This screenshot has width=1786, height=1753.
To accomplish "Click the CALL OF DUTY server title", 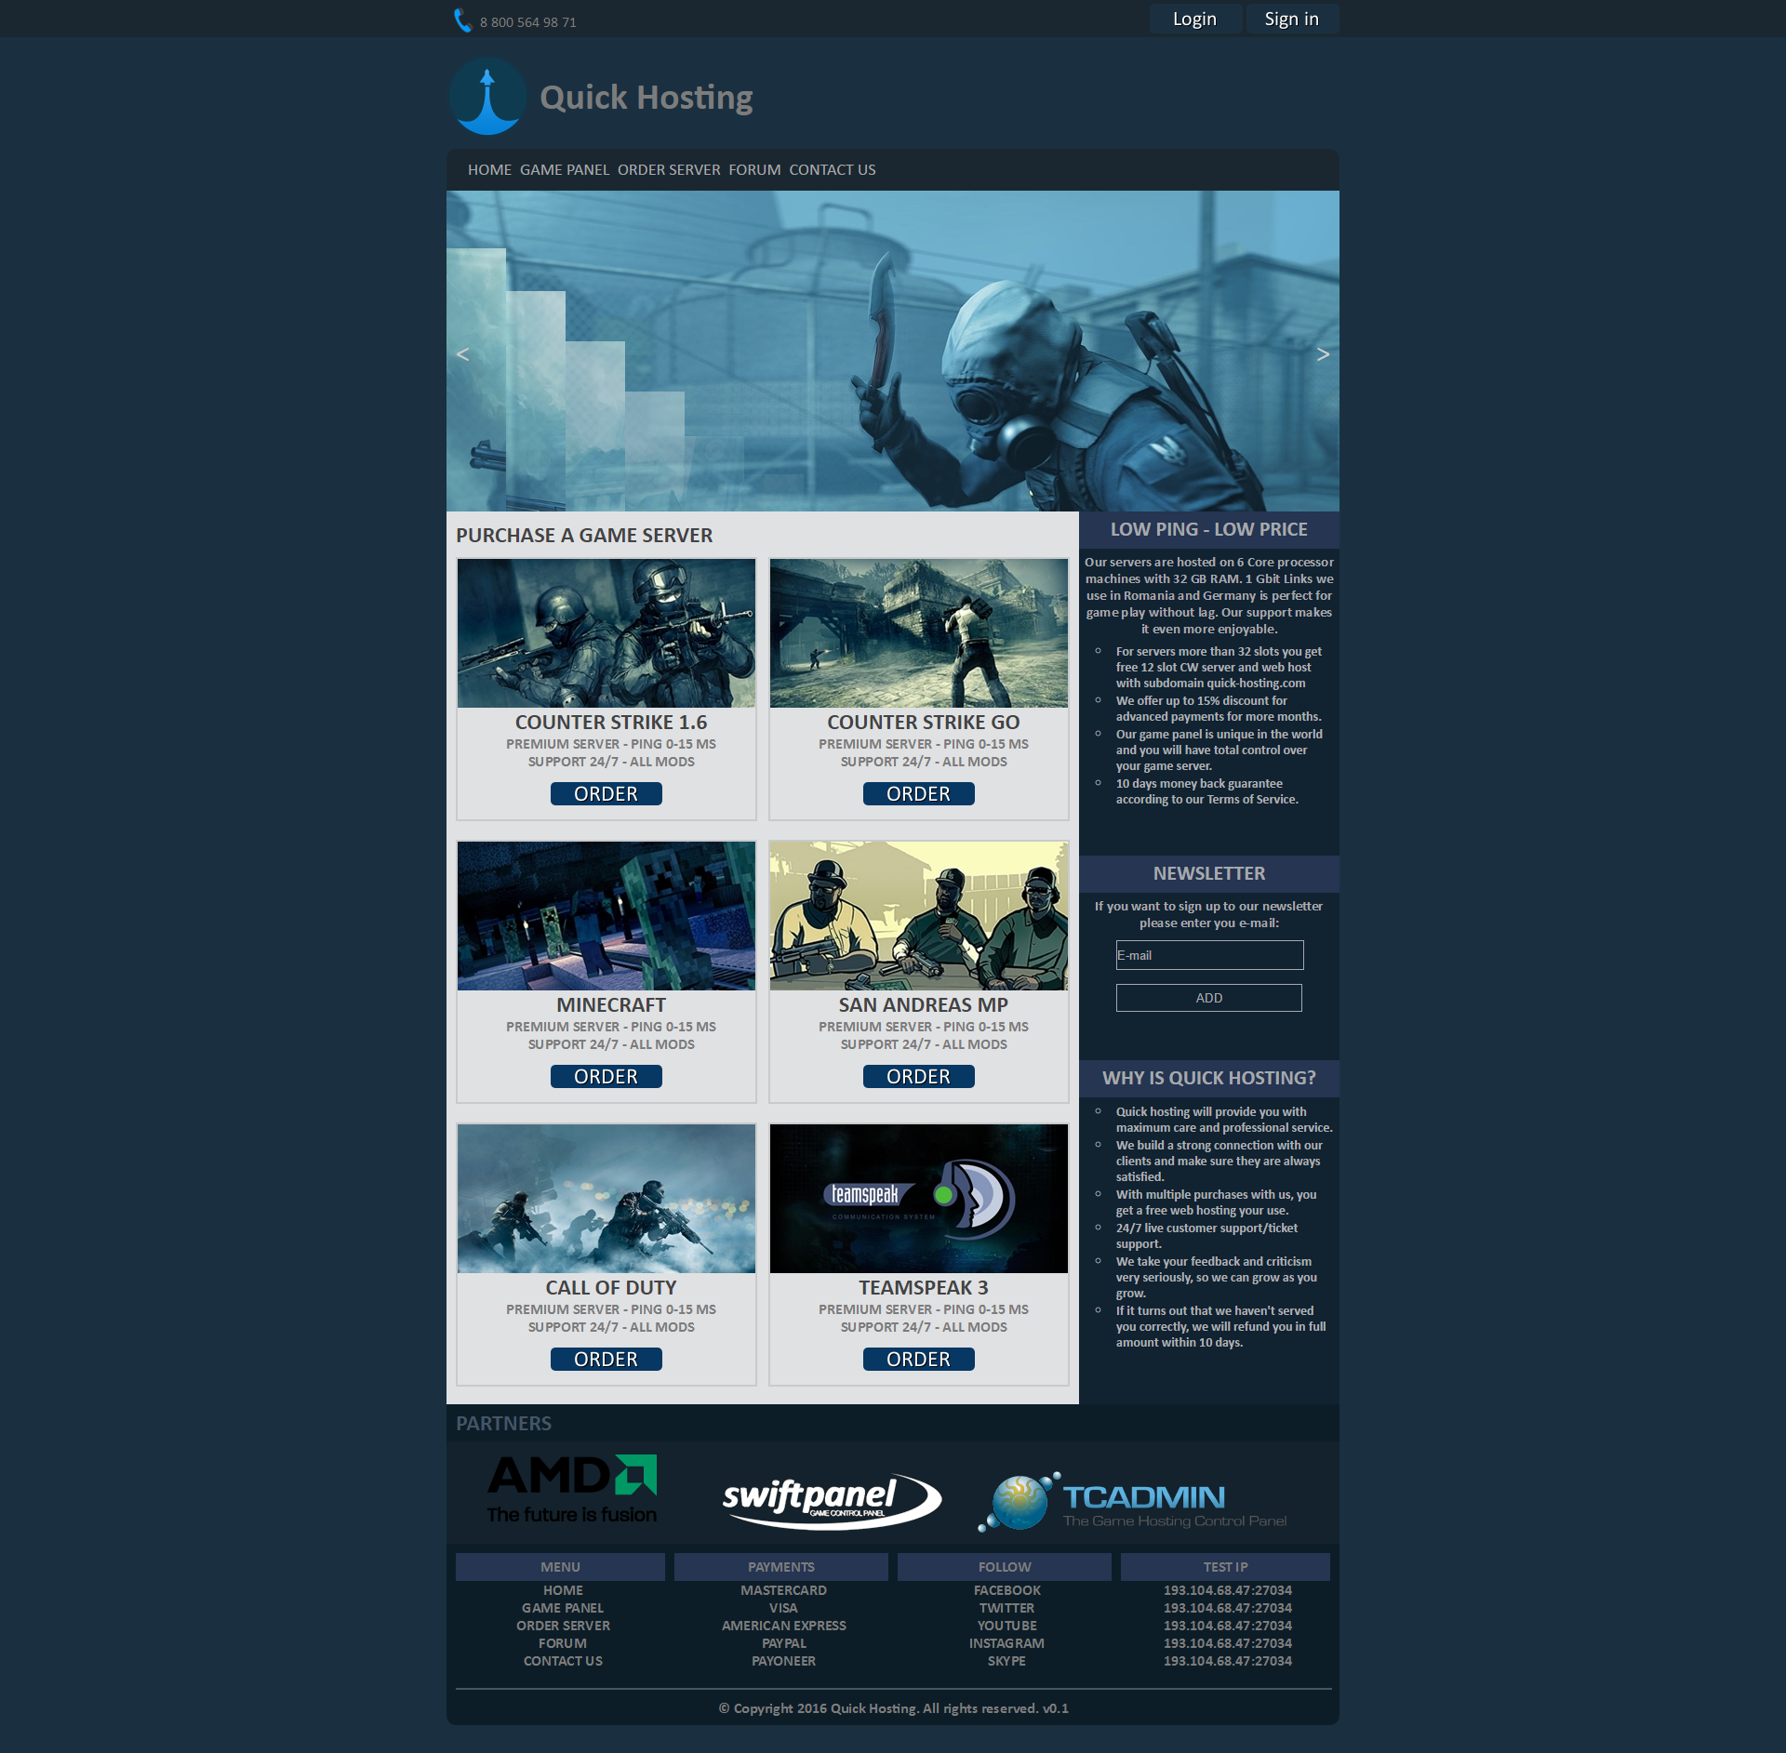I will tap(610, 1288).
